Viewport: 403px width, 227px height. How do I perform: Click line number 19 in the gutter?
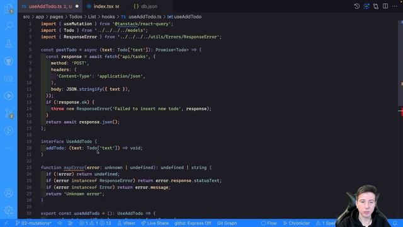pos(29,141)
